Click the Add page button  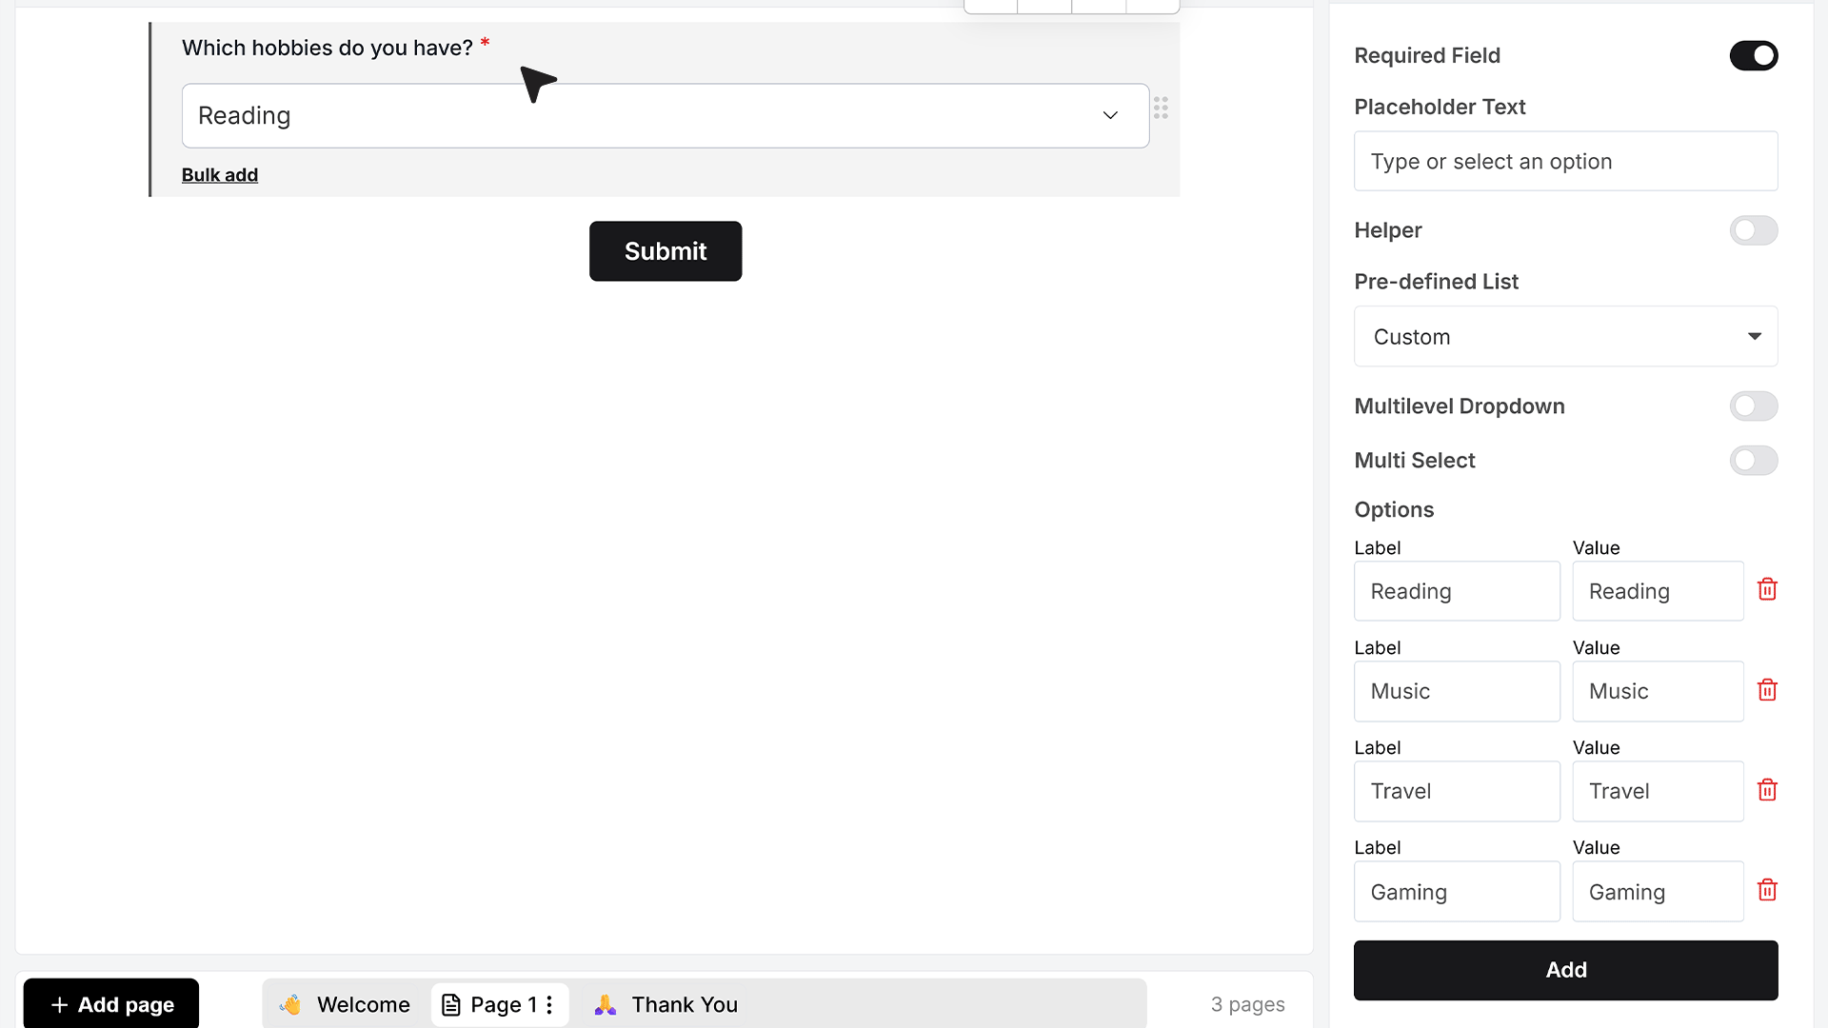[111, 1005]
